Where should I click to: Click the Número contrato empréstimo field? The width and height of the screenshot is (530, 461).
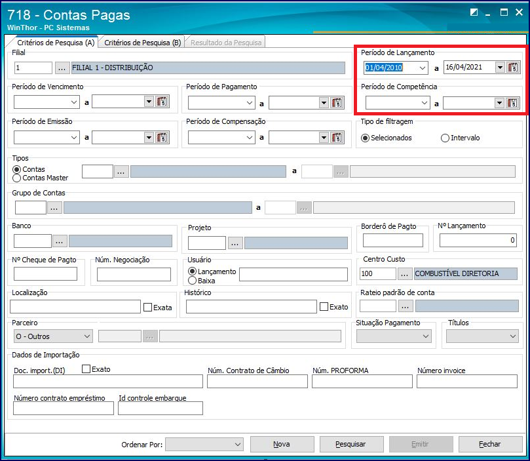(x=64, y=409)
